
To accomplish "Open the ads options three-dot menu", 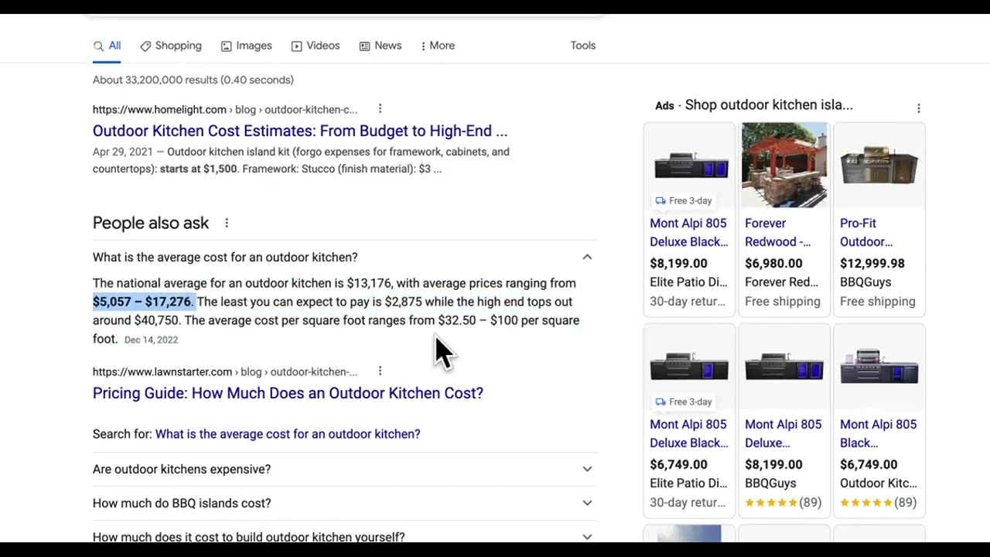I will pyautogui.click(x=919, y=108).
